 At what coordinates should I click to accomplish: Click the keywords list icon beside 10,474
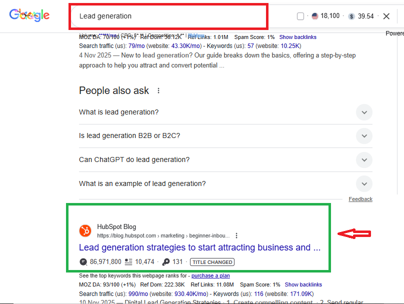point(128,261)
